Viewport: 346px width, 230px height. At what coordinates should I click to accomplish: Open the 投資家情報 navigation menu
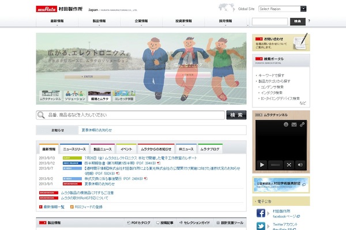(183, 21)
